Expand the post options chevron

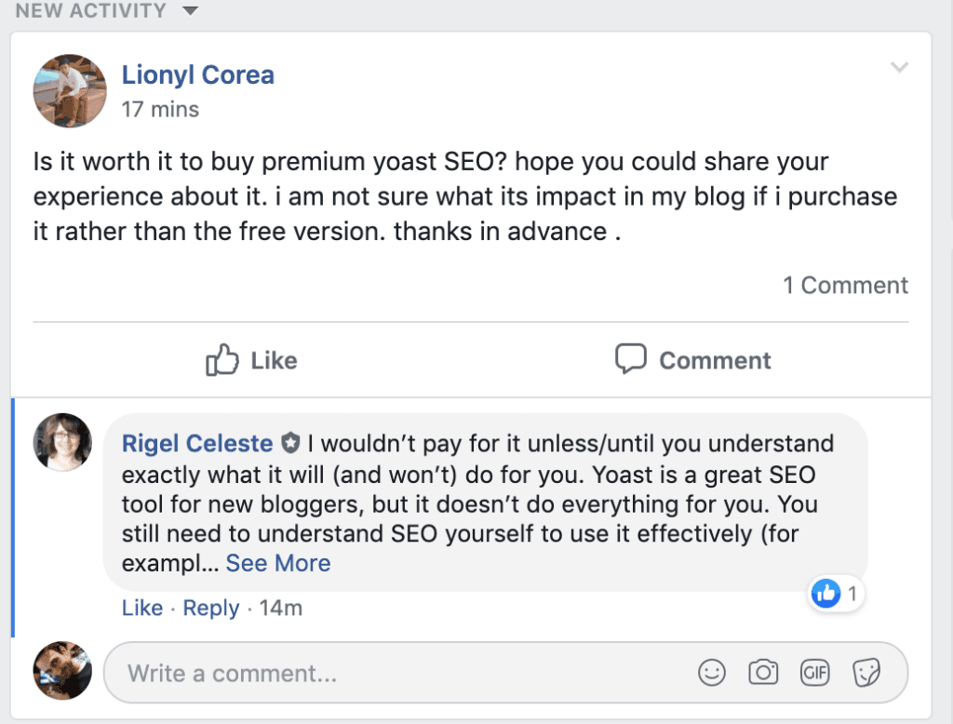[899, 67]
